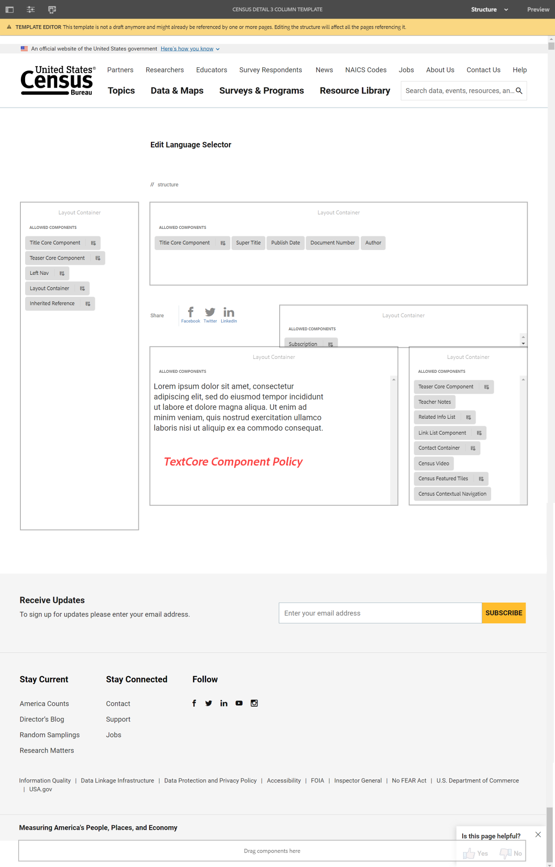Viewport: 555px width, 867px height.
Task: Open policy icon for Left Nav
Action: [62, 273]
